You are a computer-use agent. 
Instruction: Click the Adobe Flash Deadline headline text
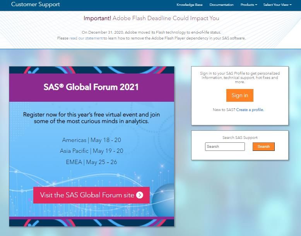point(151,18)
